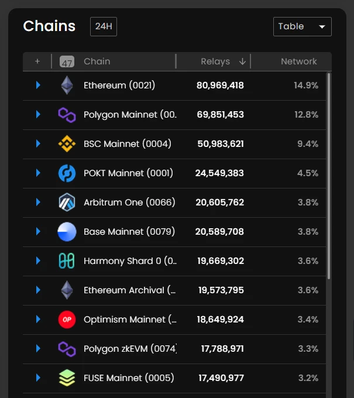Screen dimensions: 354x398
Task: Click the plus expand-all header icon
Action: pyautogui.click(x=37, y=61)
